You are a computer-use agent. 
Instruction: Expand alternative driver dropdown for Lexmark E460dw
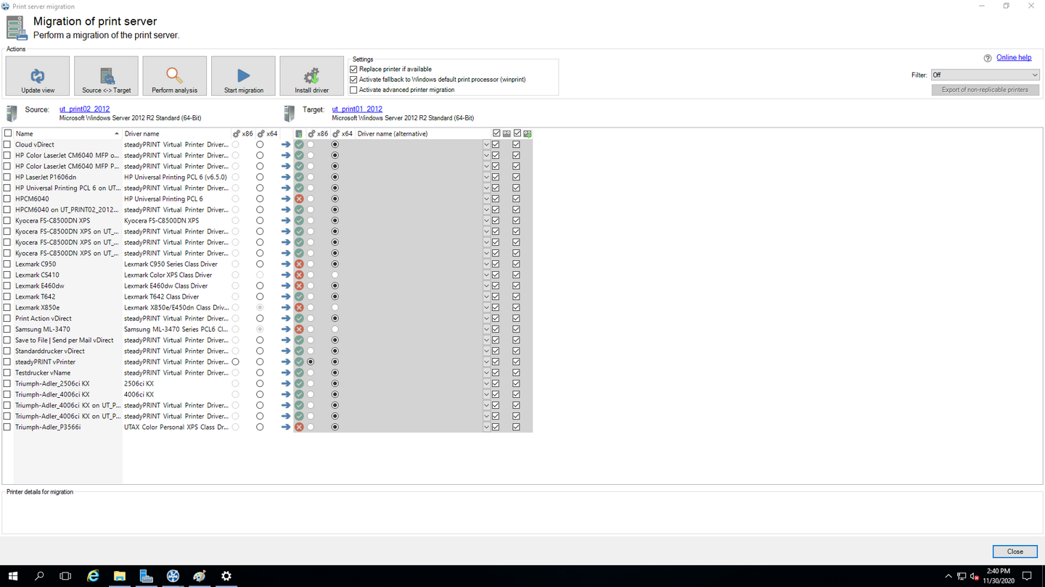[x=486, y=286]
